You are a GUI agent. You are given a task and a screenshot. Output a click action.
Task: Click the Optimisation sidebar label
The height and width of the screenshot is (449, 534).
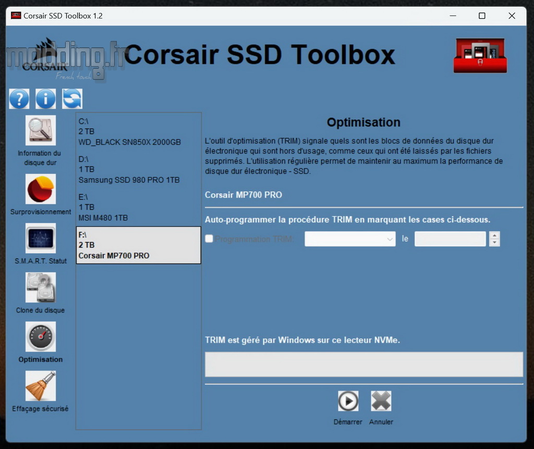[x=41, y=359]
